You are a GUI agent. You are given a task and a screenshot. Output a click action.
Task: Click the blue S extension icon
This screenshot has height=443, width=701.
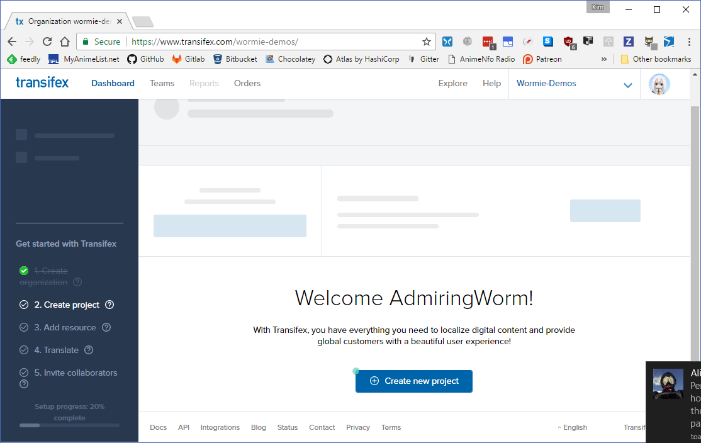coord(547,42)
